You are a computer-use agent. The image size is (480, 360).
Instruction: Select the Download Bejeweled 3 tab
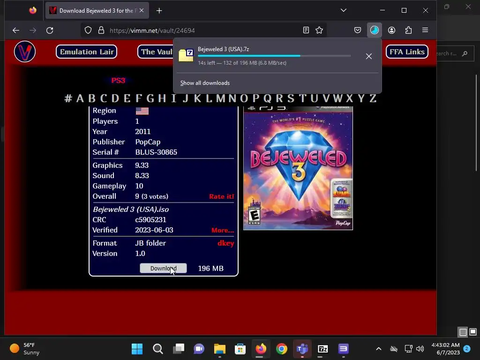point(97,11)
